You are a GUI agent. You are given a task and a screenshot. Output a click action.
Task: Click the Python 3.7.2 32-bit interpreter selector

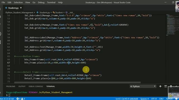tap(7, 99)
